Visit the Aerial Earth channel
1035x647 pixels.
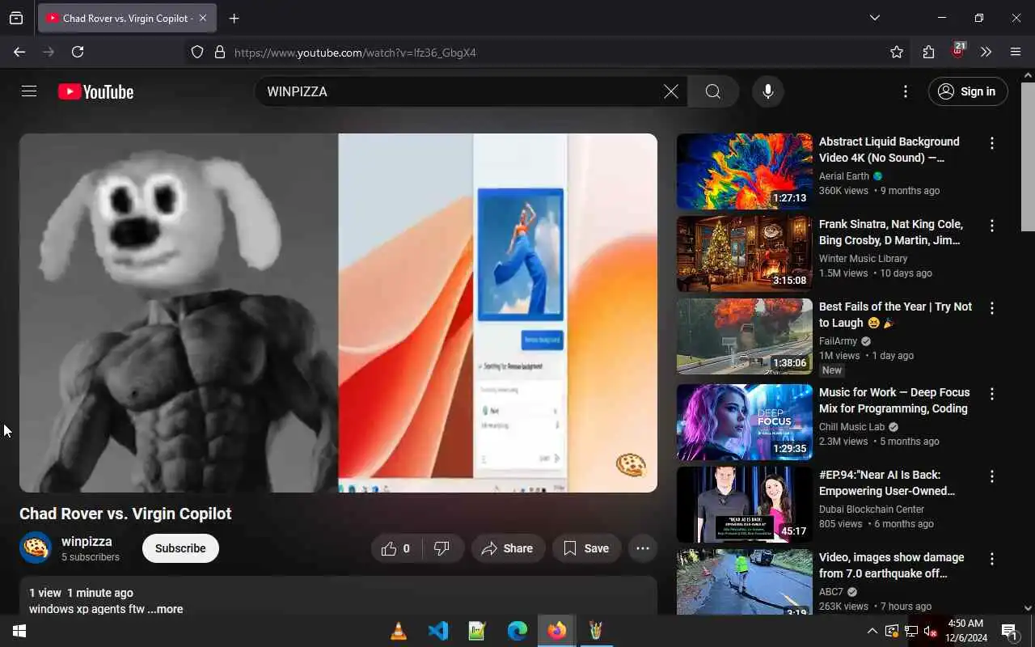click(844, 175)
